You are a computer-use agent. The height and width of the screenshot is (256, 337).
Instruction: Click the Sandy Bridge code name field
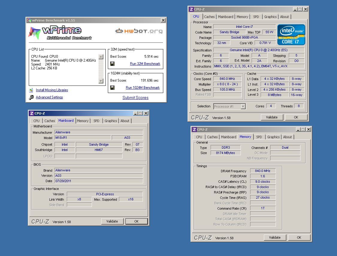coord(229,32)
